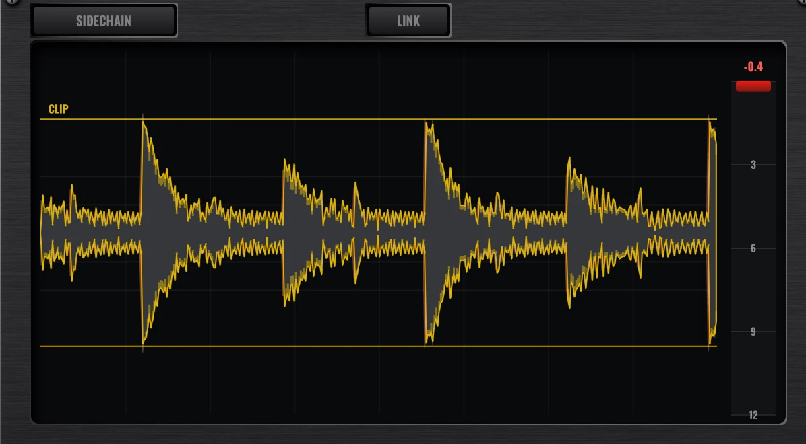Reset the red clip indicator
The image size is (806, 444).
(x=753, y=86)
